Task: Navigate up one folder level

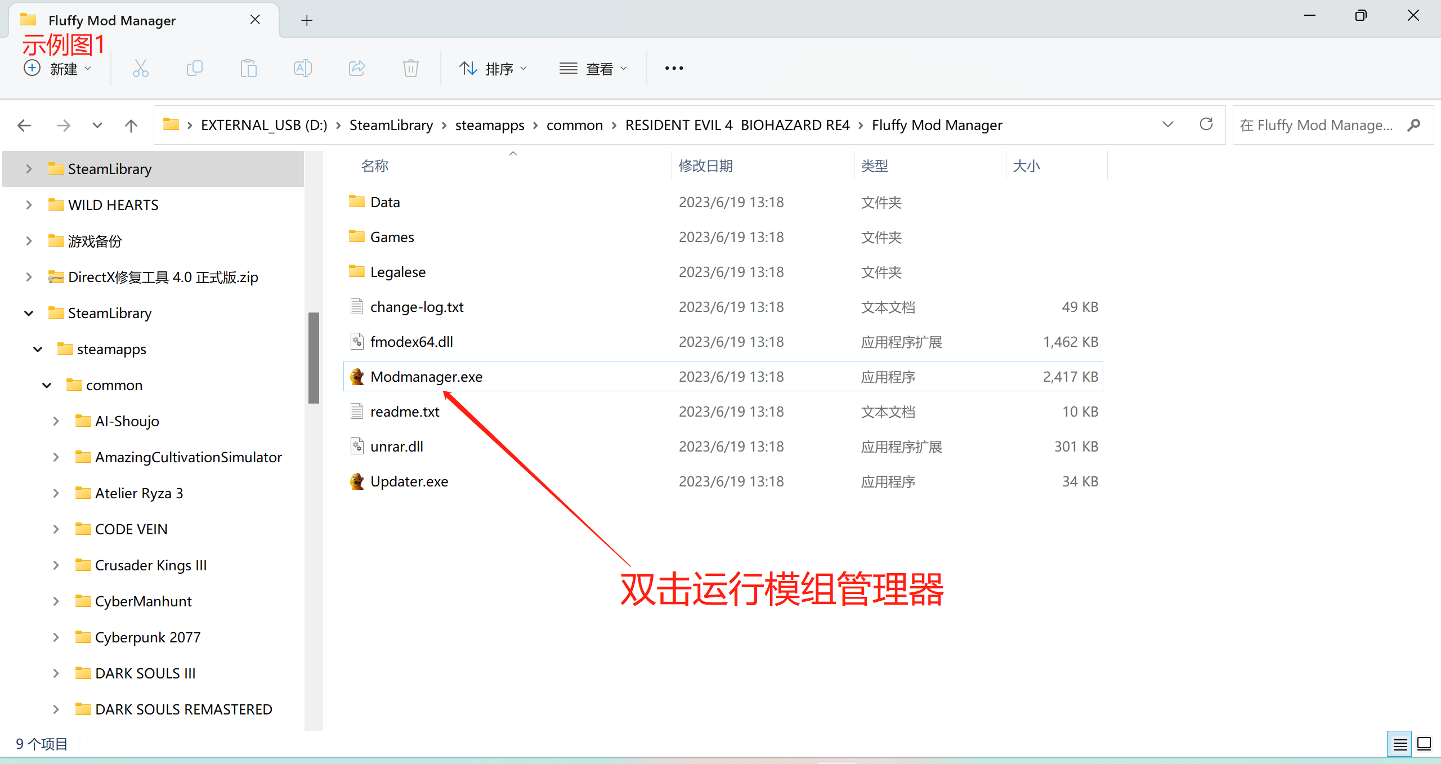Action: 131,125
